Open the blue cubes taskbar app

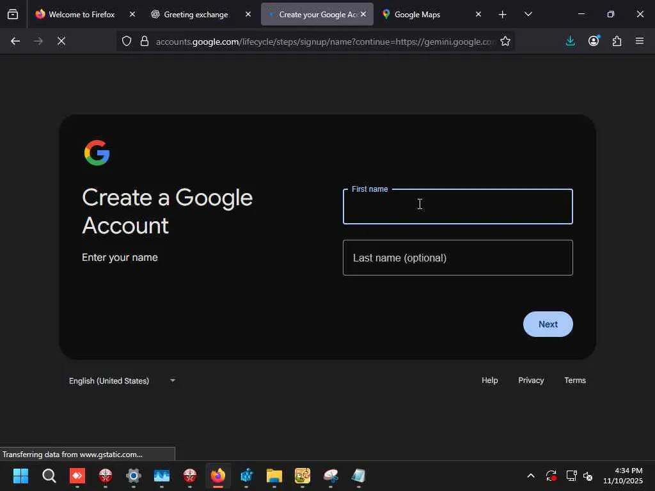point(246,476)
